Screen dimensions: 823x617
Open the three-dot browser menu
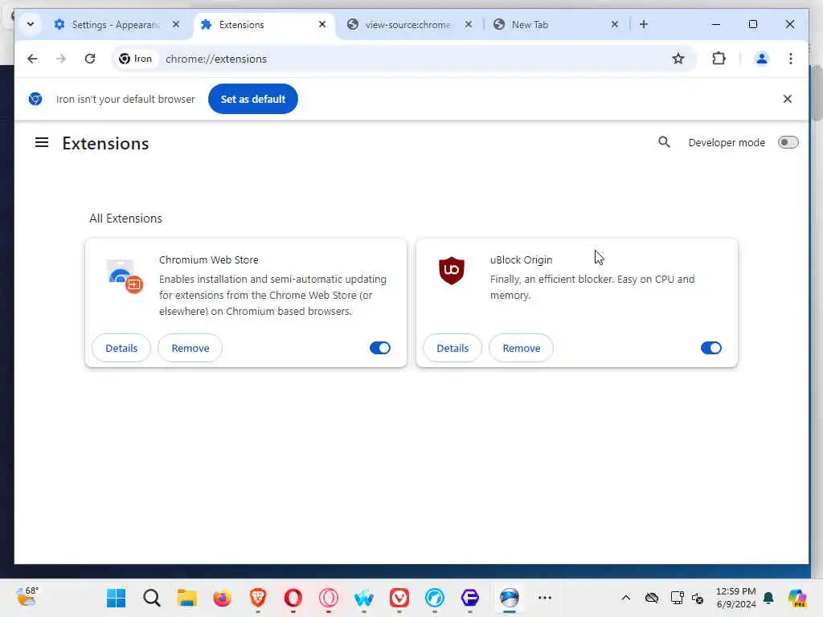pos(791,59)
